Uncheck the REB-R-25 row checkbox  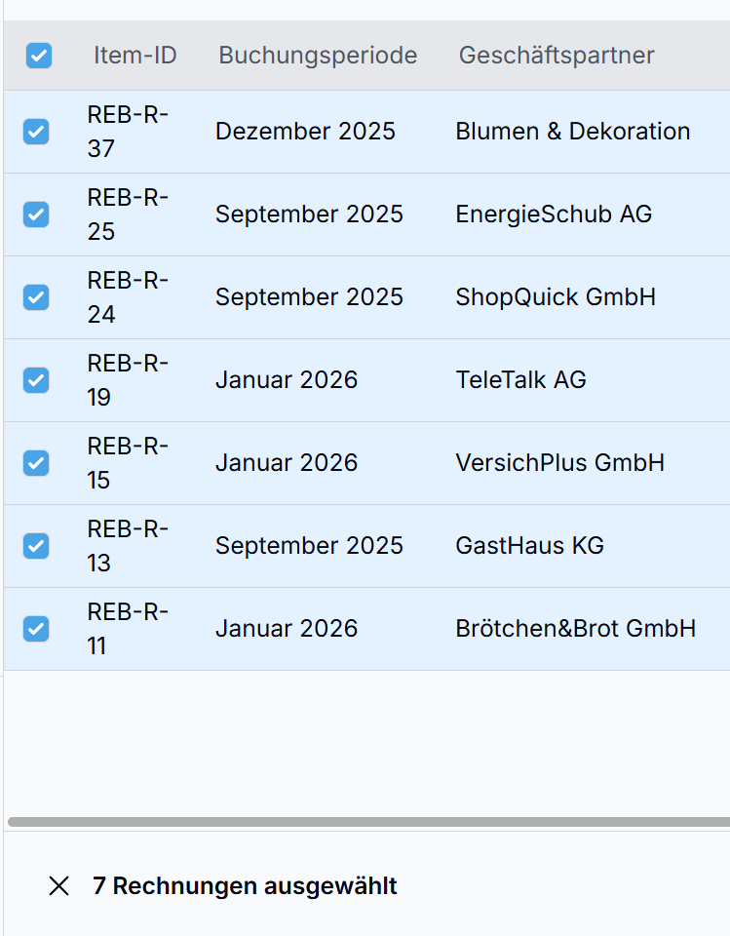point(36,214)
